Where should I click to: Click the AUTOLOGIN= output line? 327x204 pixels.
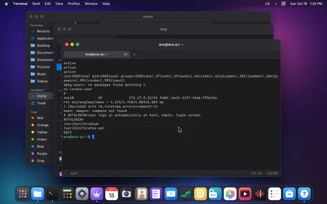tap(74, 120)
